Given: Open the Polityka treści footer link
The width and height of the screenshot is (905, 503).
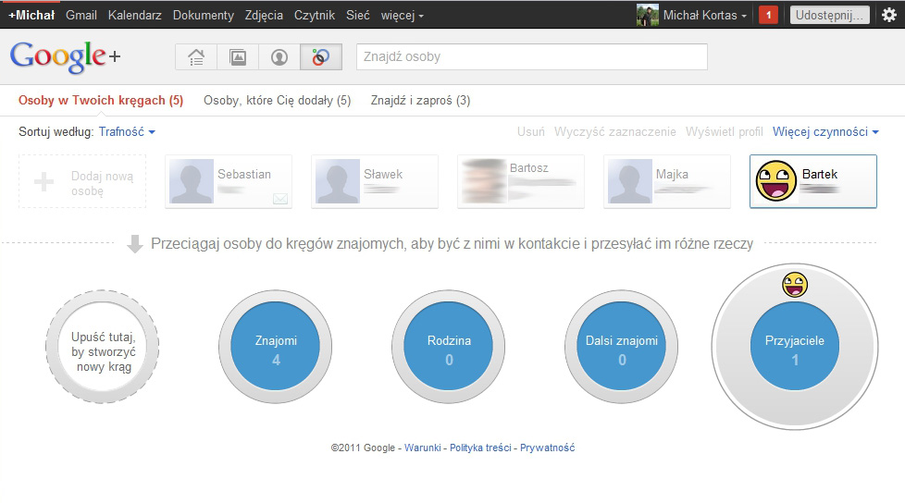Looking at the screenshot, I should (478, 448).
